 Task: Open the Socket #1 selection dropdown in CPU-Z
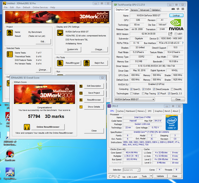131,170
